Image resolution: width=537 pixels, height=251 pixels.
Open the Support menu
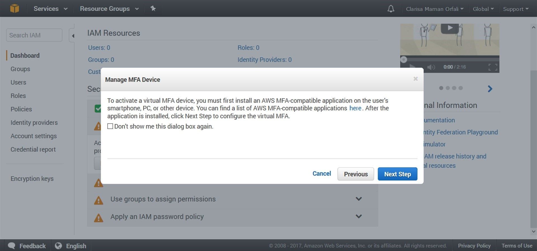pos(516,9)
